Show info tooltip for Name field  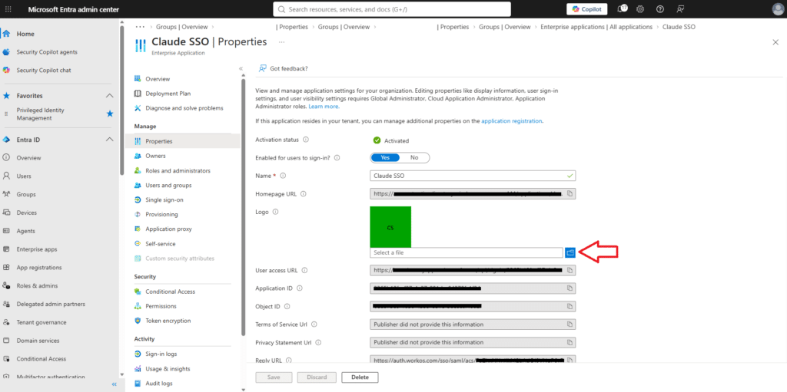pos(283,176)
